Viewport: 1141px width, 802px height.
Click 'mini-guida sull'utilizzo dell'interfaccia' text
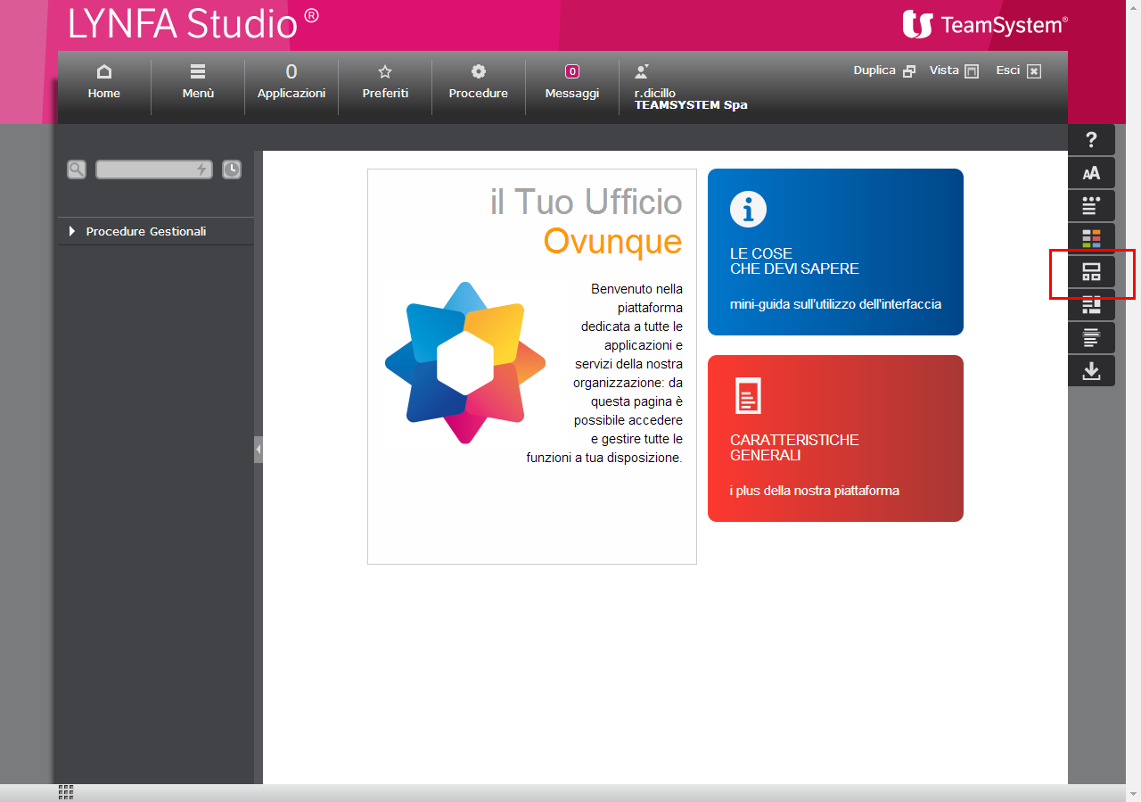point(835,304)
